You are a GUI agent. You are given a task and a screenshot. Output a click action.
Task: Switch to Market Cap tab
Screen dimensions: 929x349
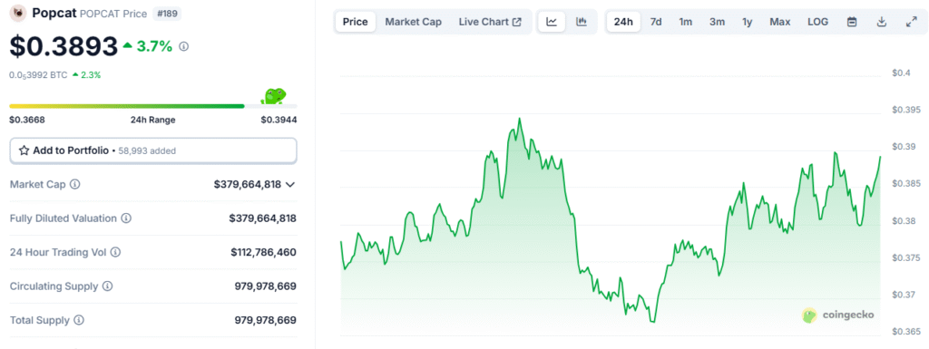(414, 22)
